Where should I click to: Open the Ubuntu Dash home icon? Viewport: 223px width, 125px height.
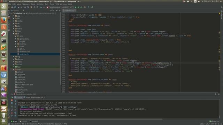(x=4, y=6)
